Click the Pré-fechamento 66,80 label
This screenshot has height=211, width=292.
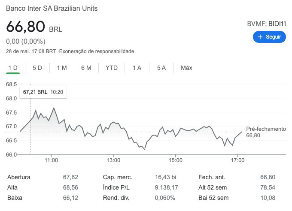click(x=266, y=132)
